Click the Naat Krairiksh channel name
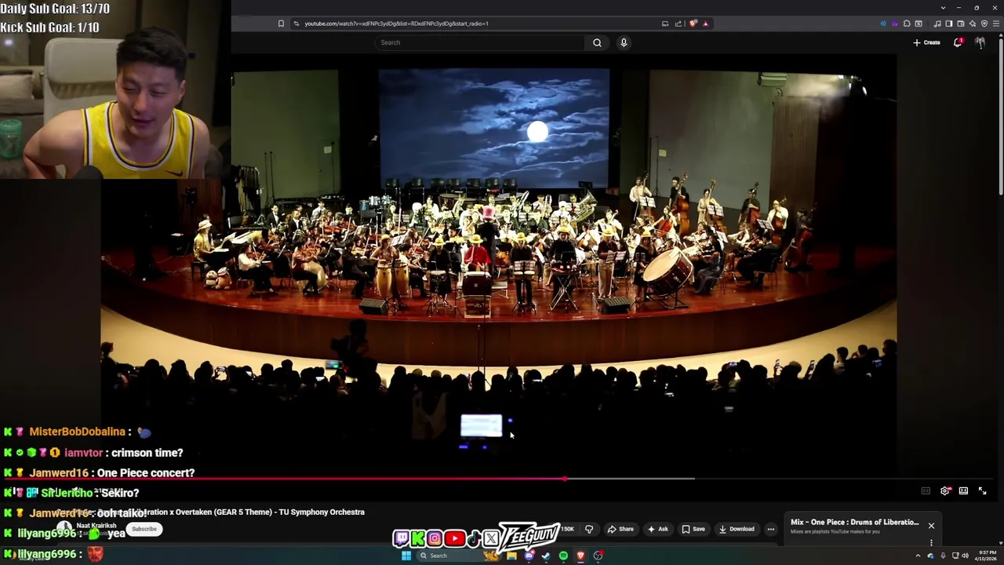The height and width of the screenshot is (565, 1004). tap(96, 526)
